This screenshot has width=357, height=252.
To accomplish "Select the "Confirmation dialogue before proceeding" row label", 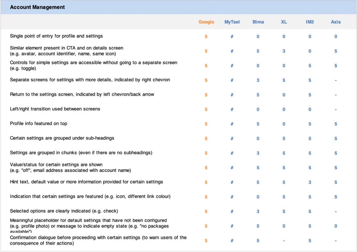I will pyautogui.click(x=98, y=240).
